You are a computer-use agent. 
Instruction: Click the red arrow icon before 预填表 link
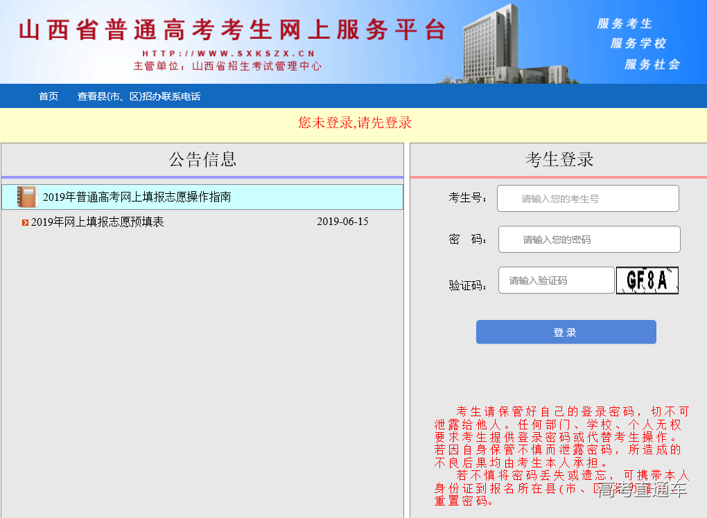coord(25,222)
